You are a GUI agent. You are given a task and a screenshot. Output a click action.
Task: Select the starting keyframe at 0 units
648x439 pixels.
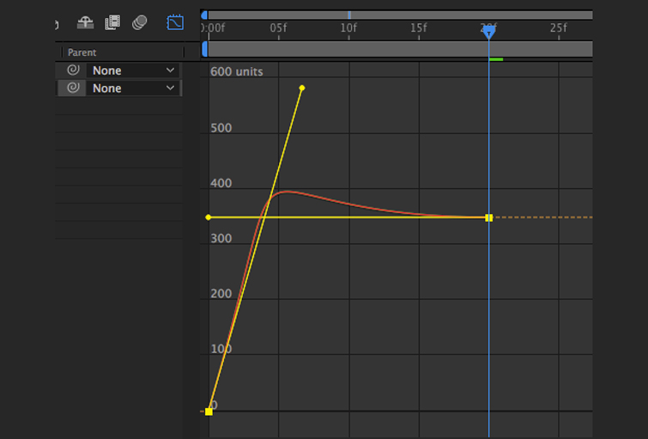point(209,412)
